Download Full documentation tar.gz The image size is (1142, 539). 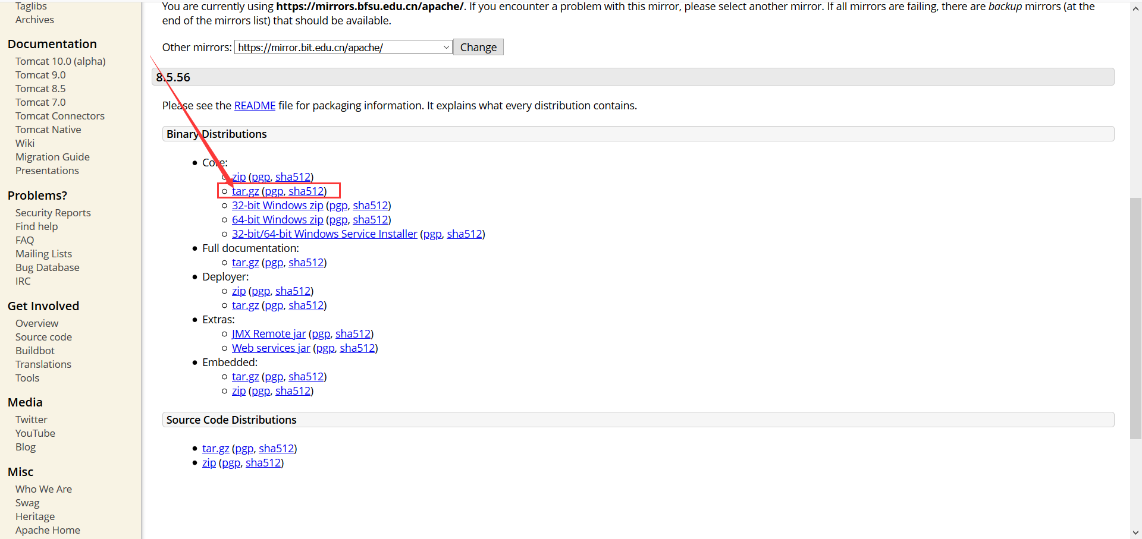245,262
